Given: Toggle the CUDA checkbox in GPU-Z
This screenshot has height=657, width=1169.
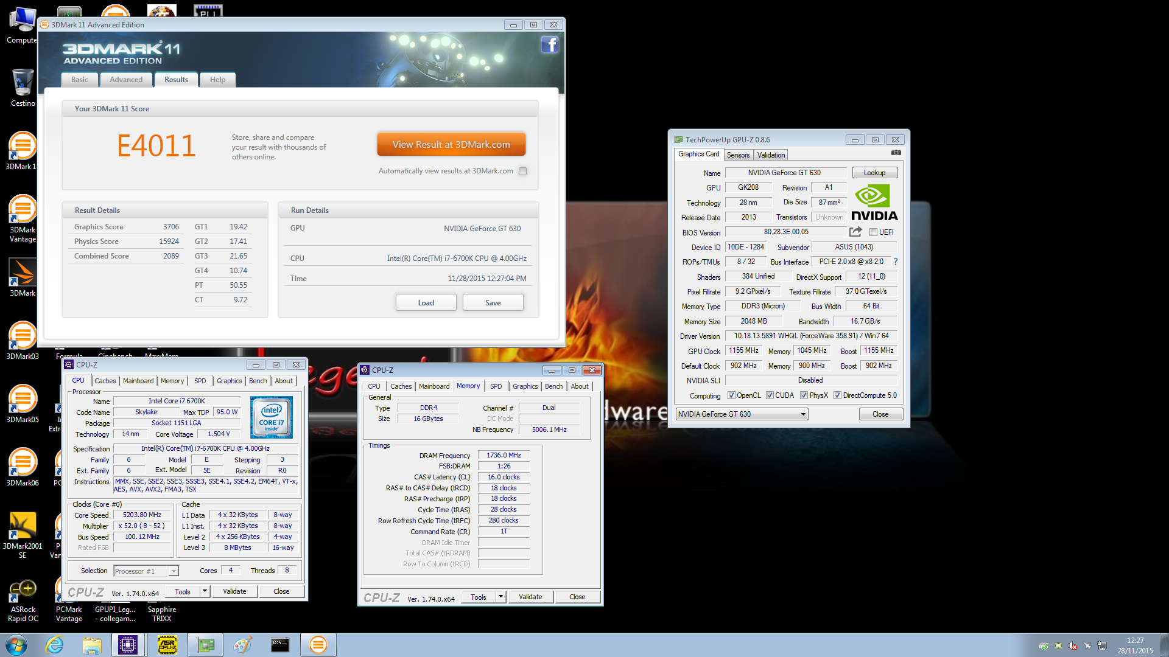Looking at the screenshot, I should pos(770,395).
